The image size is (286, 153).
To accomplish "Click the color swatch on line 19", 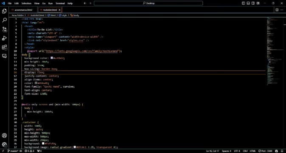I will point(36,83).
